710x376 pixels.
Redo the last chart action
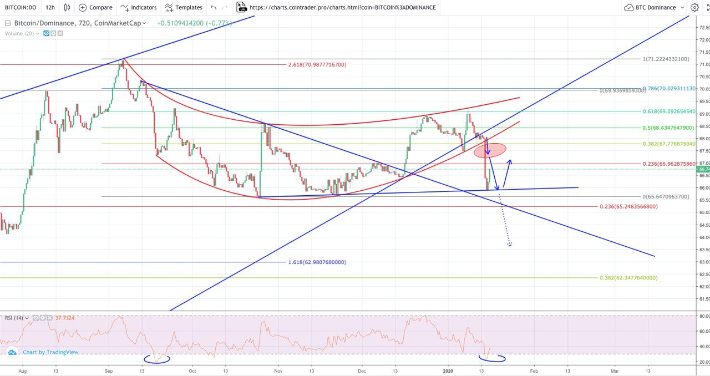tap(225, 8)
